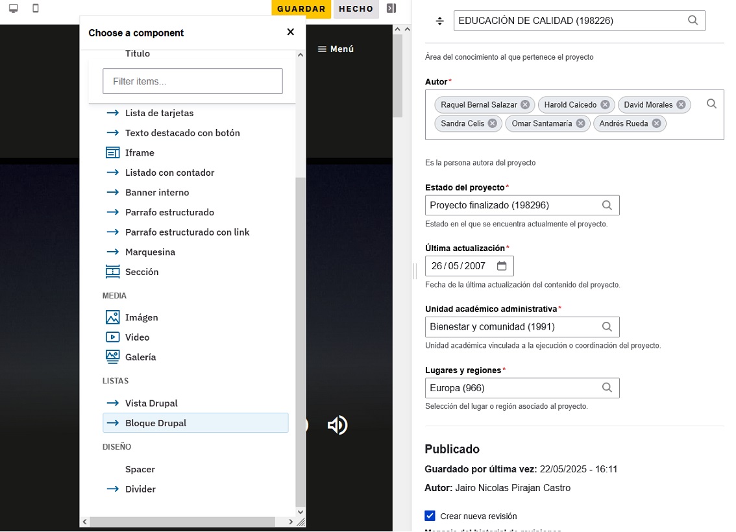Switch to desktop preview icon
Image resolution: width=736 pixels, height=532 pixels.
tap(13, 8)
